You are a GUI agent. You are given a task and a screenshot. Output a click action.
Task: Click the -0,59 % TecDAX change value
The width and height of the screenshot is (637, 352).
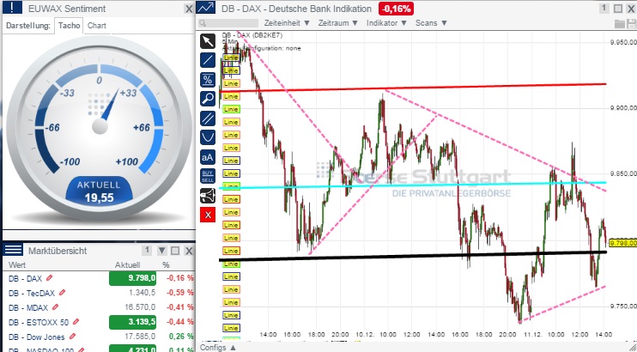pyautogui.click(x=180, y=293)
